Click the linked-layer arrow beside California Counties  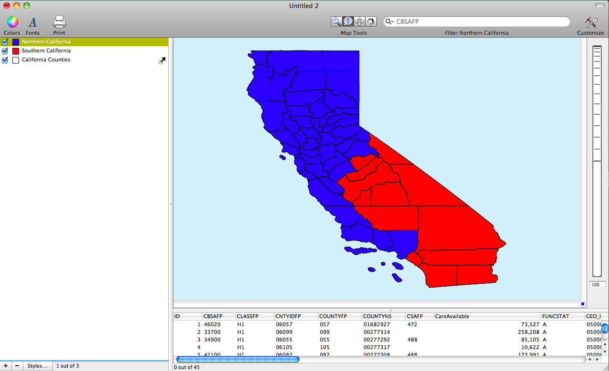pos(162,60)
